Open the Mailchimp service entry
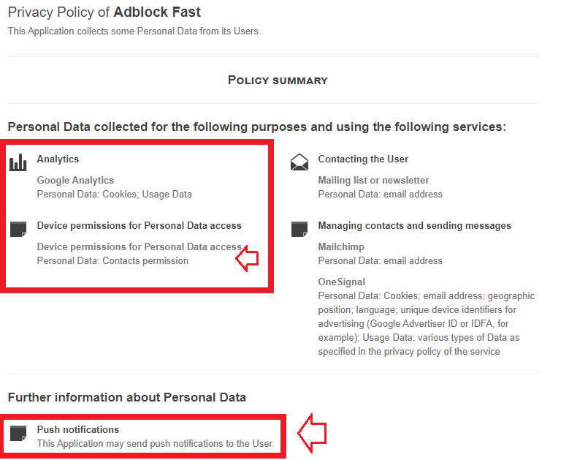 [341, 246]
